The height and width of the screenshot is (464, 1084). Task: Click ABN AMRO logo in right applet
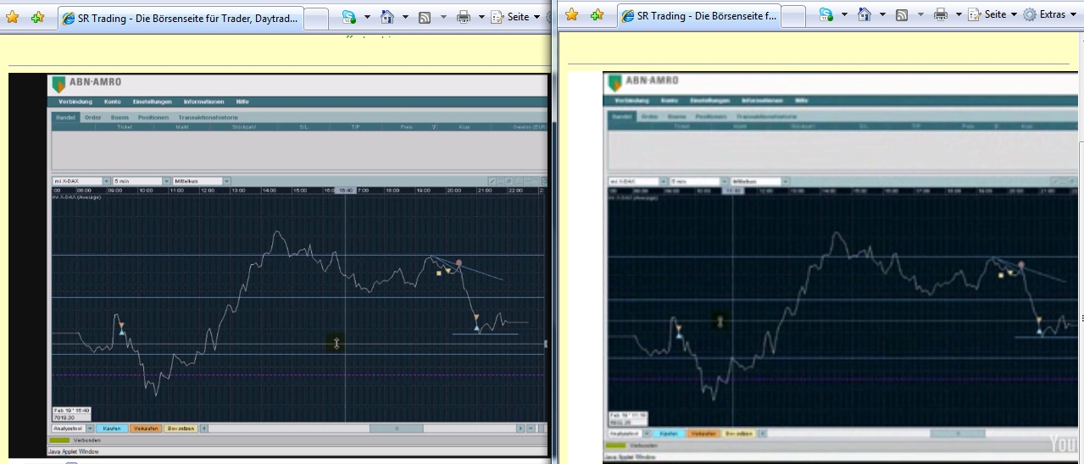(x=644, y=82)
